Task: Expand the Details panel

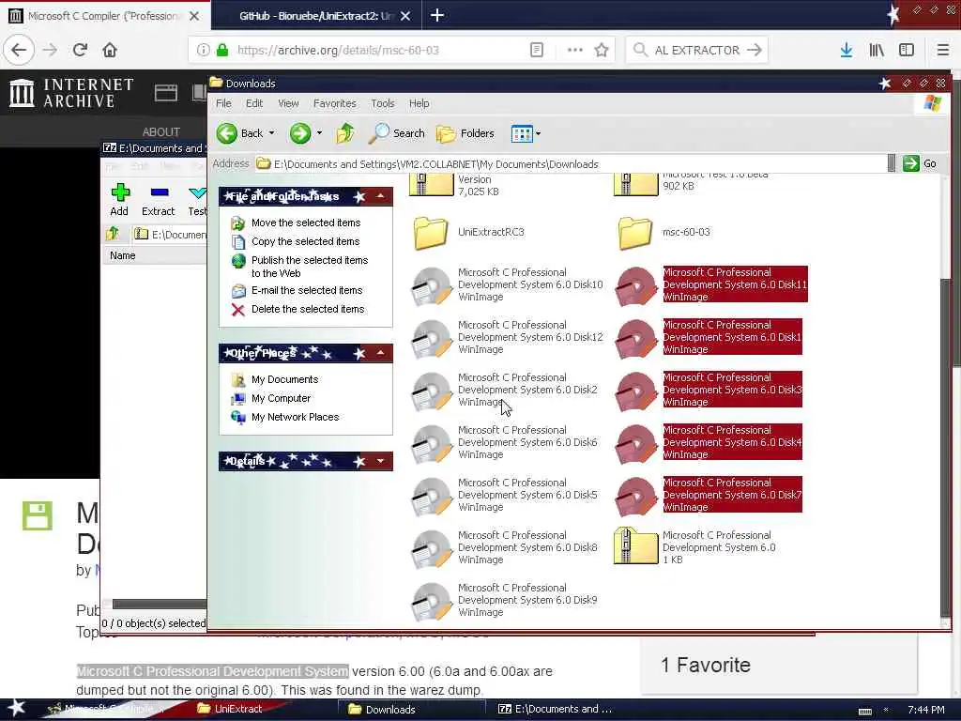Action: click(x=381, y=461)
